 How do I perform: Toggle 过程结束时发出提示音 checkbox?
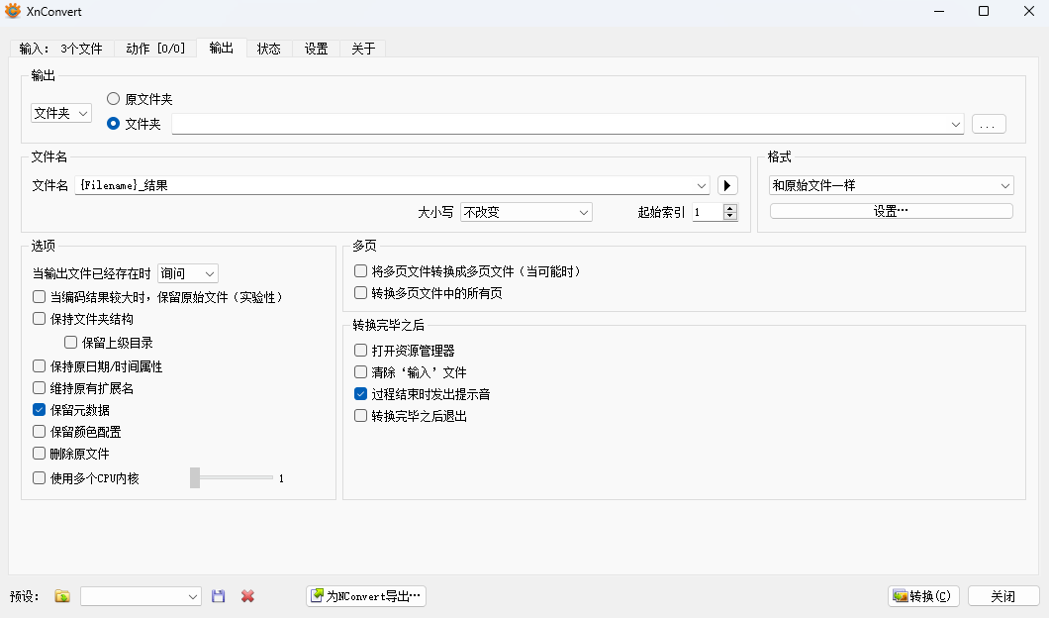[x=361, y=394]
